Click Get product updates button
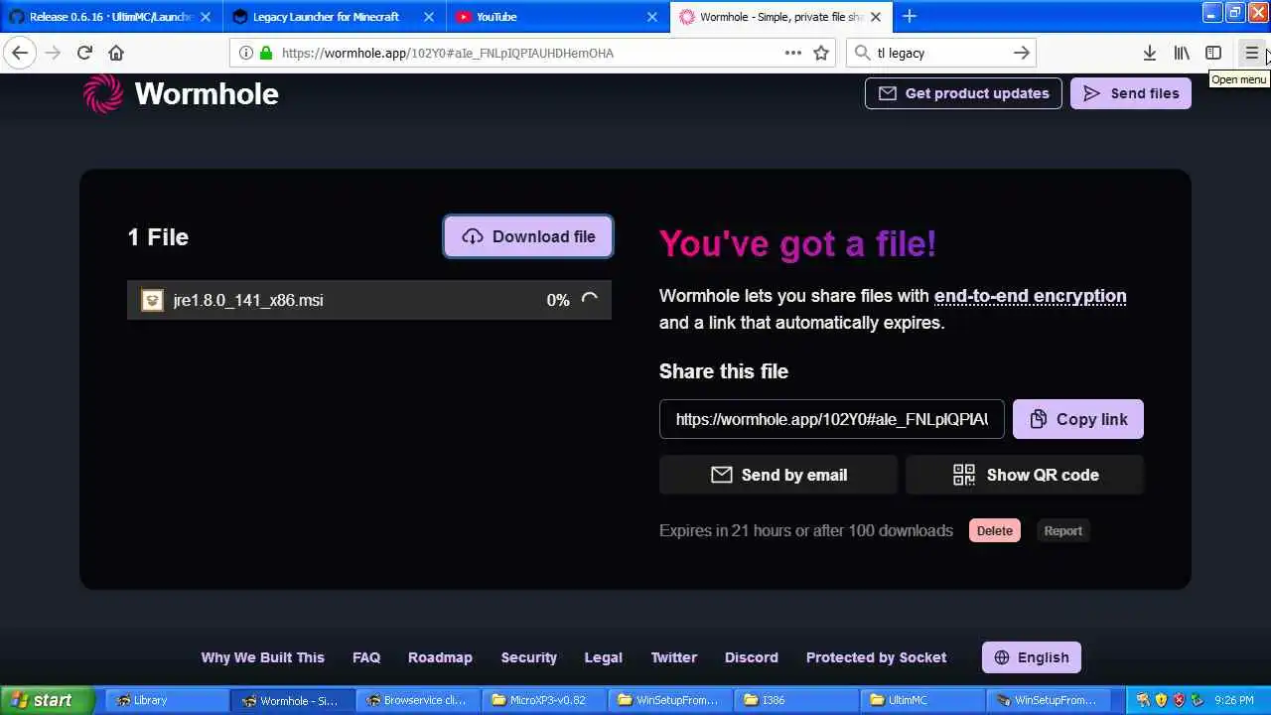The image size is (1271, 715). [963, 93]
